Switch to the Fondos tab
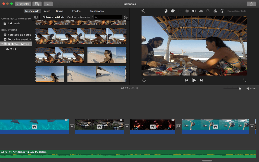This screenshot has height=162, width=259. click(76, 11)
